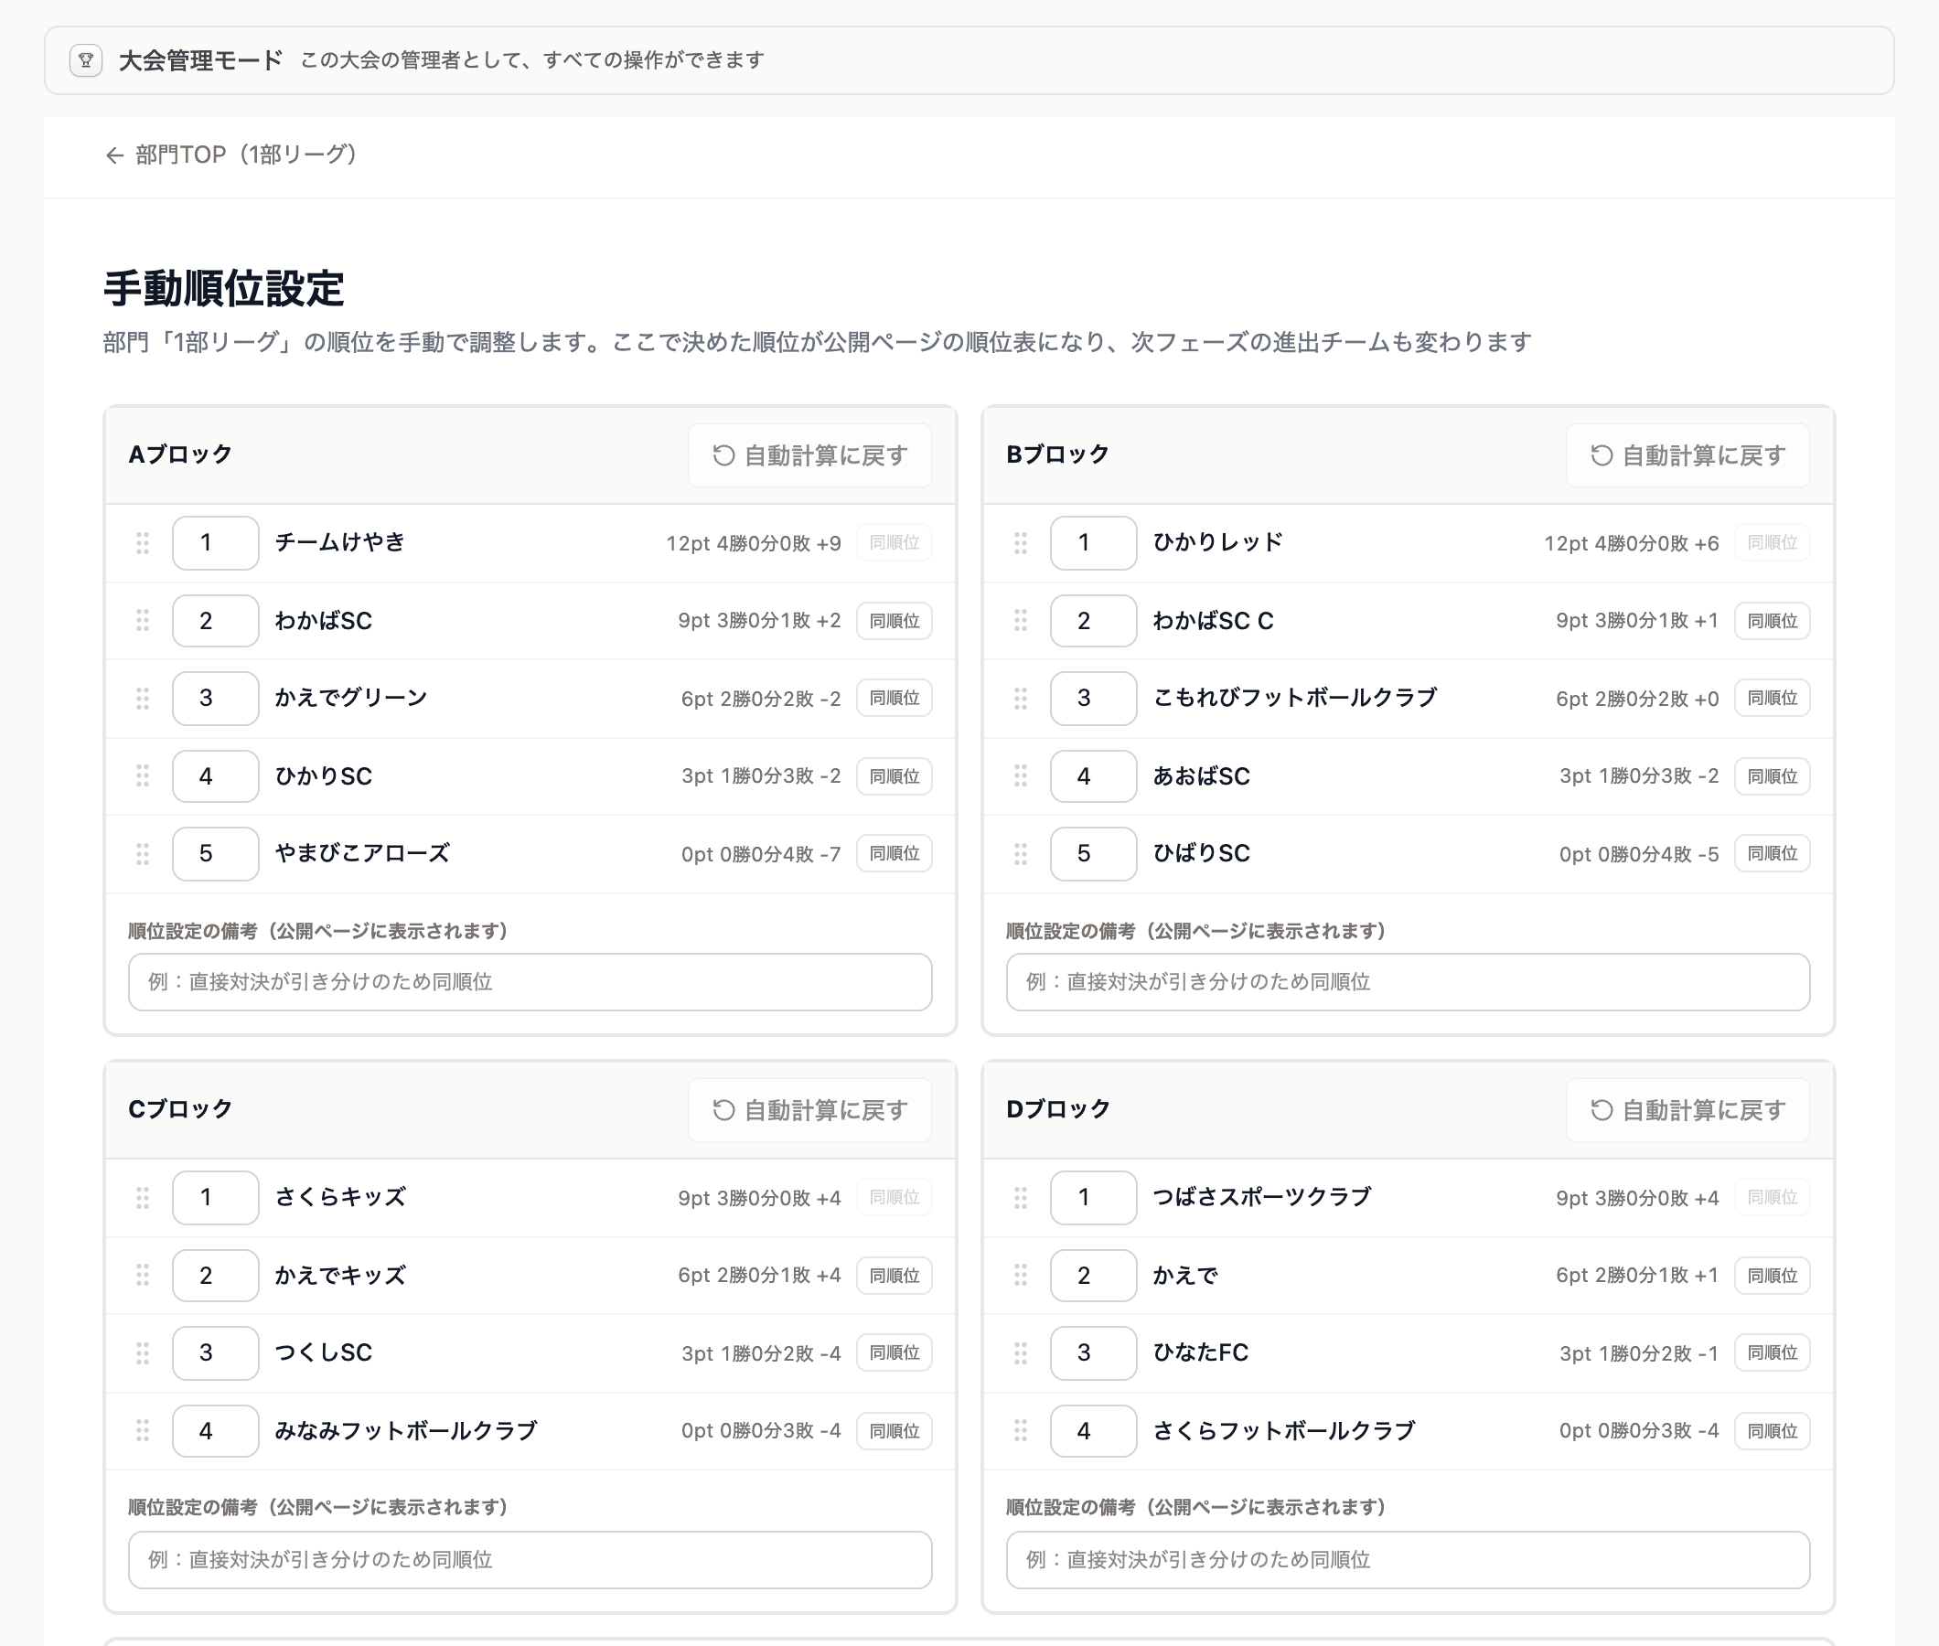1939x1646 pixels.
Task: Click the ひかりSC team name
Action: point(323,776)
